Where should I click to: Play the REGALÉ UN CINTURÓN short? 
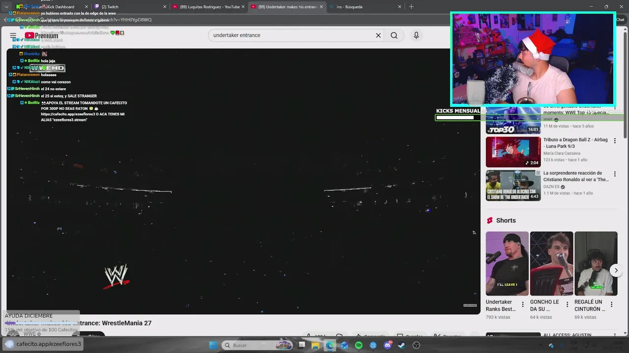[x=596, y=264]
